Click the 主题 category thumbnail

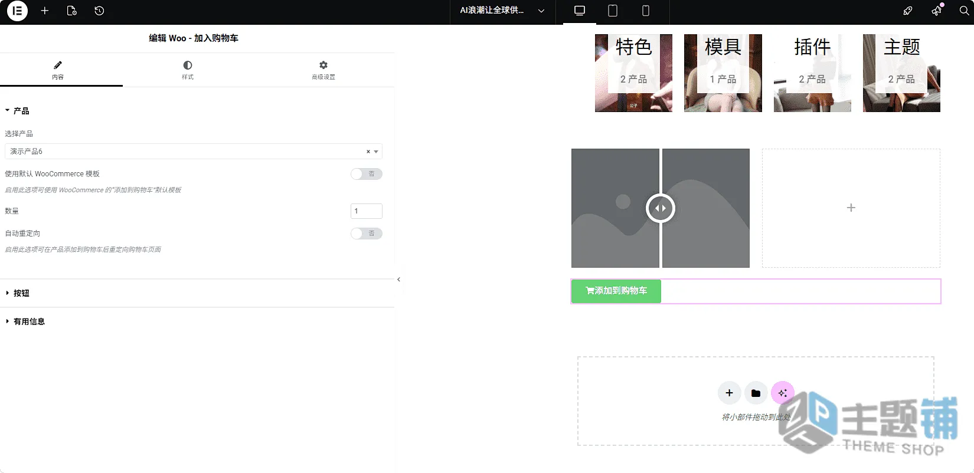click(901, 73)
